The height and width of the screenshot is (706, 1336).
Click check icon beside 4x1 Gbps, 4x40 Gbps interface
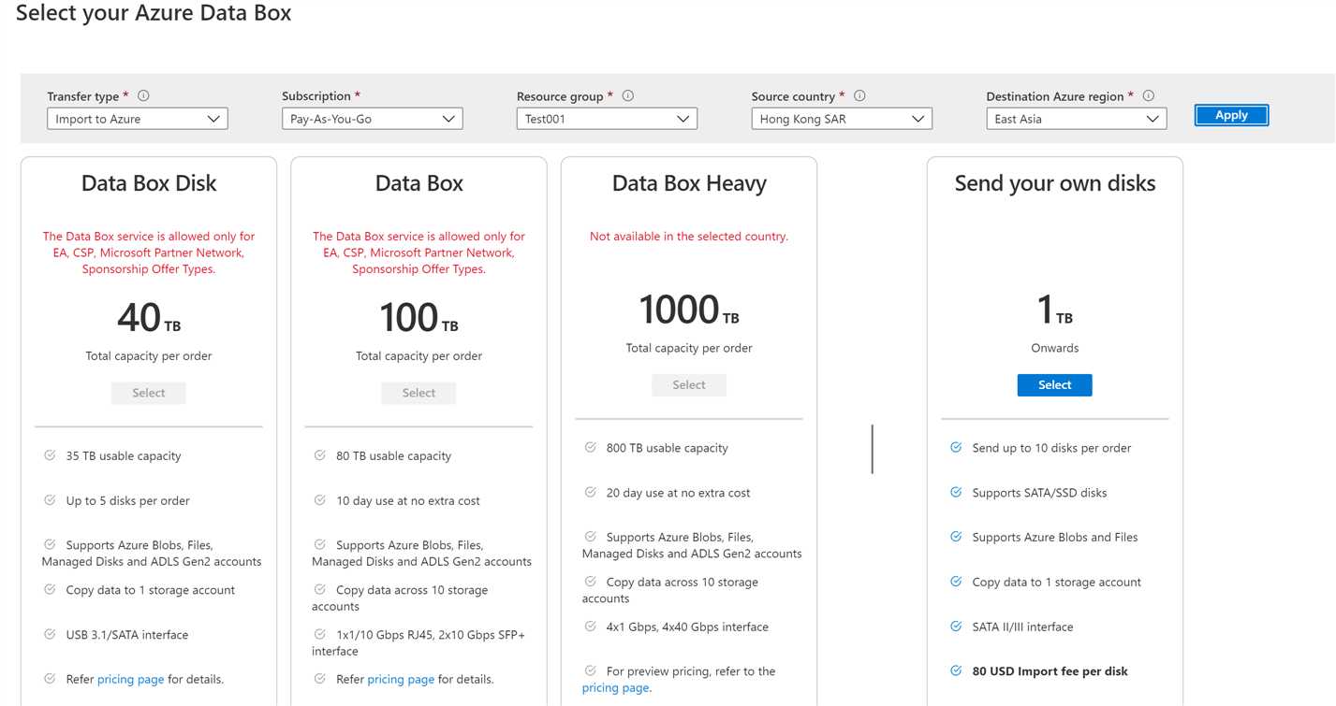591,627
